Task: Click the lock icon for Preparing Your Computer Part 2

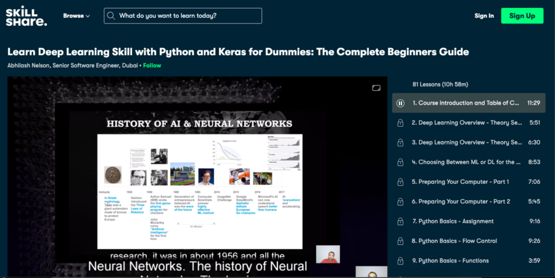Action: coord(400,202)
